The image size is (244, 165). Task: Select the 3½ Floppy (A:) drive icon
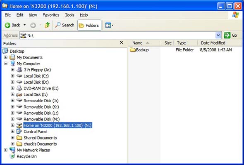pyautogui.click(x=19, y=70)
